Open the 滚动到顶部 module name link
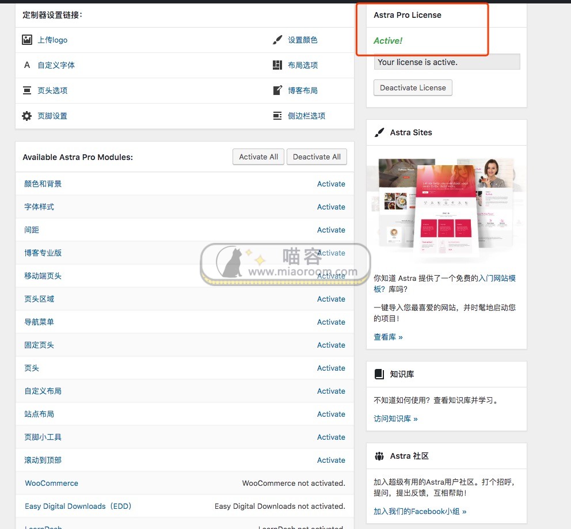Image resolution: width=571 pixels, height=529 pixels. tap(43, 460)
